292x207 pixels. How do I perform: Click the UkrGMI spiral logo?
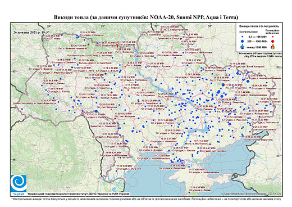pos(19,183)
